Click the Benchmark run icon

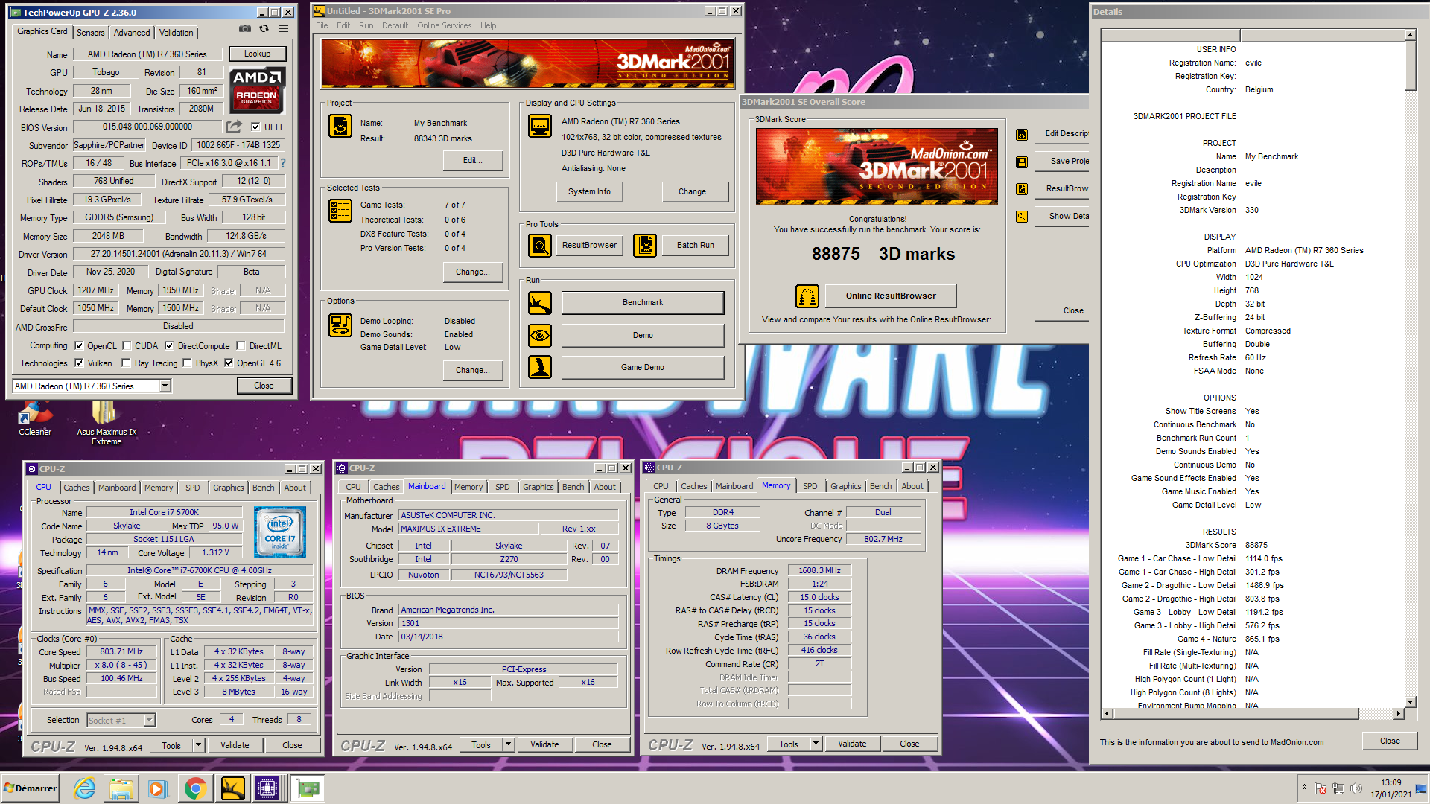point(540,303)
